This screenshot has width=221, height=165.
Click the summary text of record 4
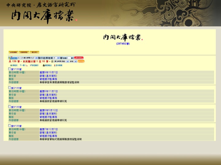(60, 139)
